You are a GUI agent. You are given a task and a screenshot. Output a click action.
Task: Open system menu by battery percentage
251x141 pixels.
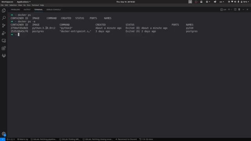[x=245, y=2]
